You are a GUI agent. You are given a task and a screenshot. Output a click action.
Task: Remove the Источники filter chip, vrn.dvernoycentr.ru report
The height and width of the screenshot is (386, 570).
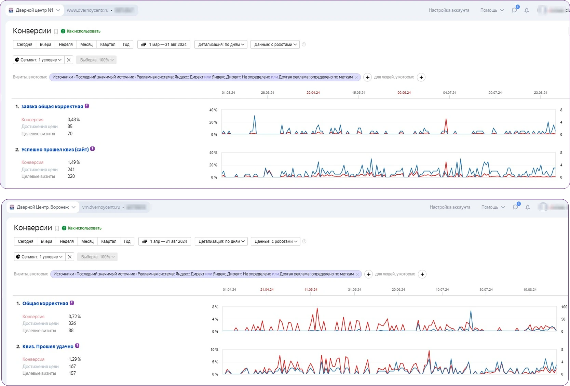pyautogui.click(x=357, y=274)
